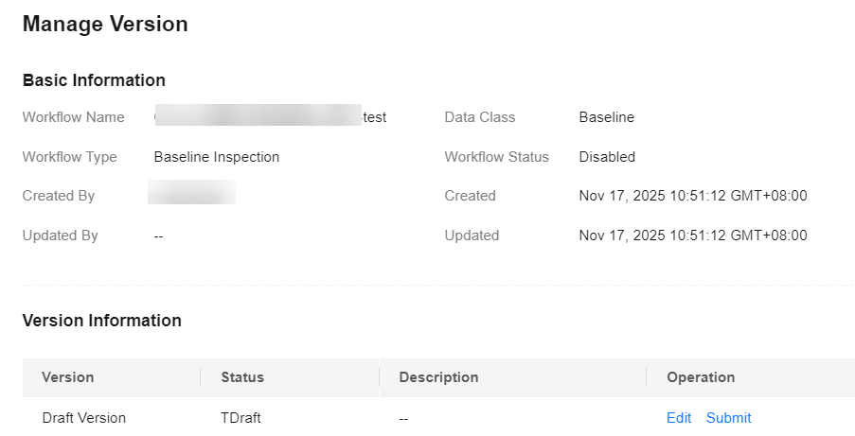855x436 pixels.
Task: Click the Version Information section heading
Action: coord(102,321)
